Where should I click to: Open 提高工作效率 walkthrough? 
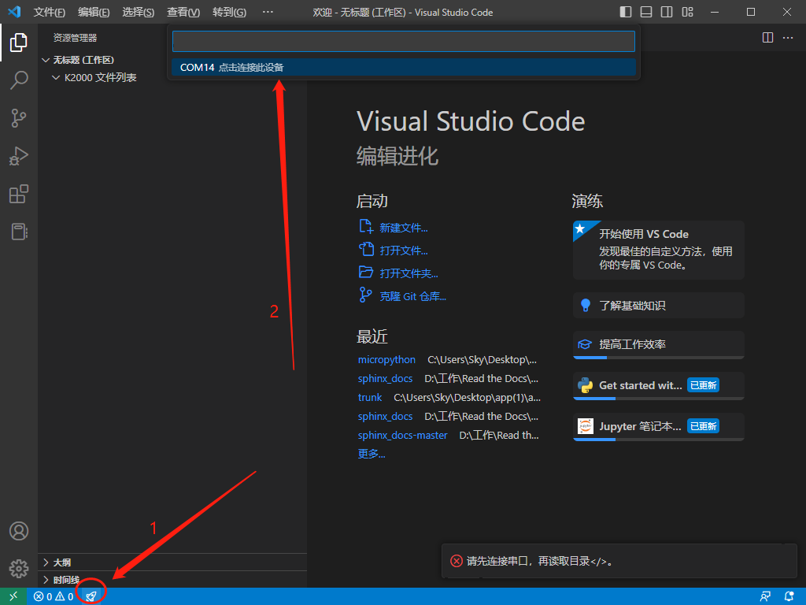659,345
